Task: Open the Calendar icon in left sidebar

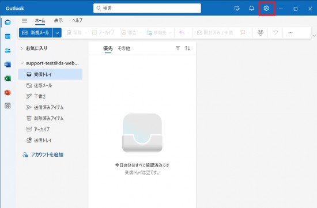Action: pyautogui.click(x=7, y=36)
